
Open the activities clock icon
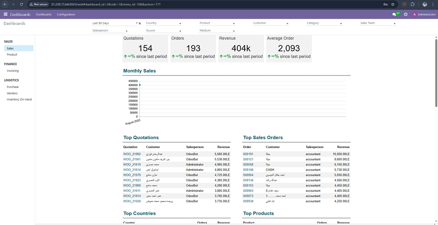[405, 15]
